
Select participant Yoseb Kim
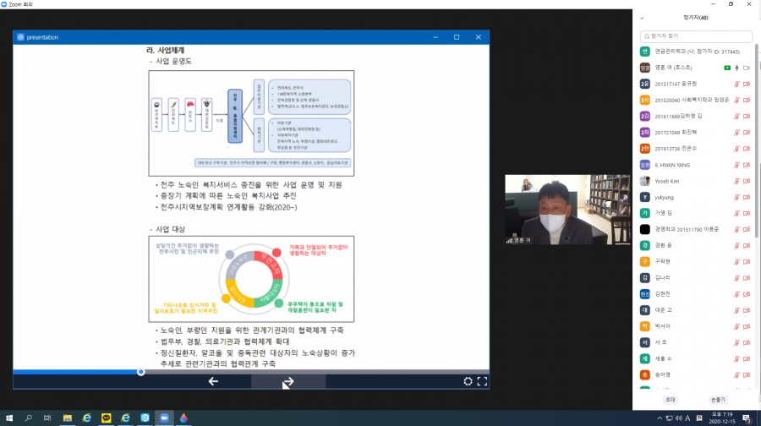click(696, 181)
